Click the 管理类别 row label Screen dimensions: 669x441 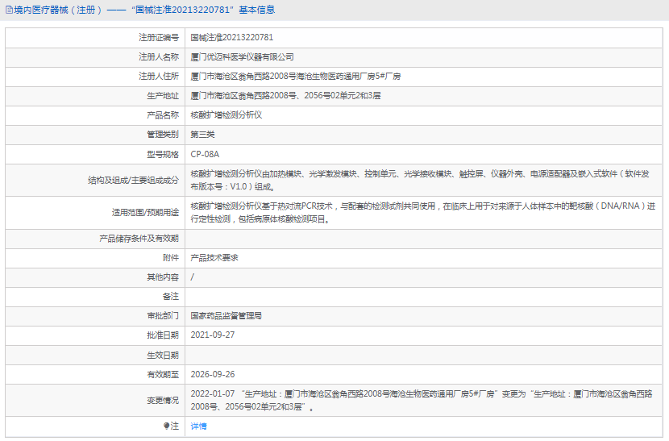coord(163,135)
